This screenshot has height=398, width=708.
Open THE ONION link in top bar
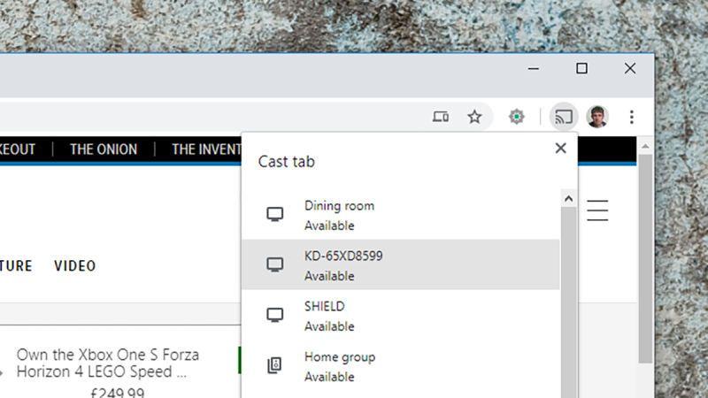[x=104, y=149]
